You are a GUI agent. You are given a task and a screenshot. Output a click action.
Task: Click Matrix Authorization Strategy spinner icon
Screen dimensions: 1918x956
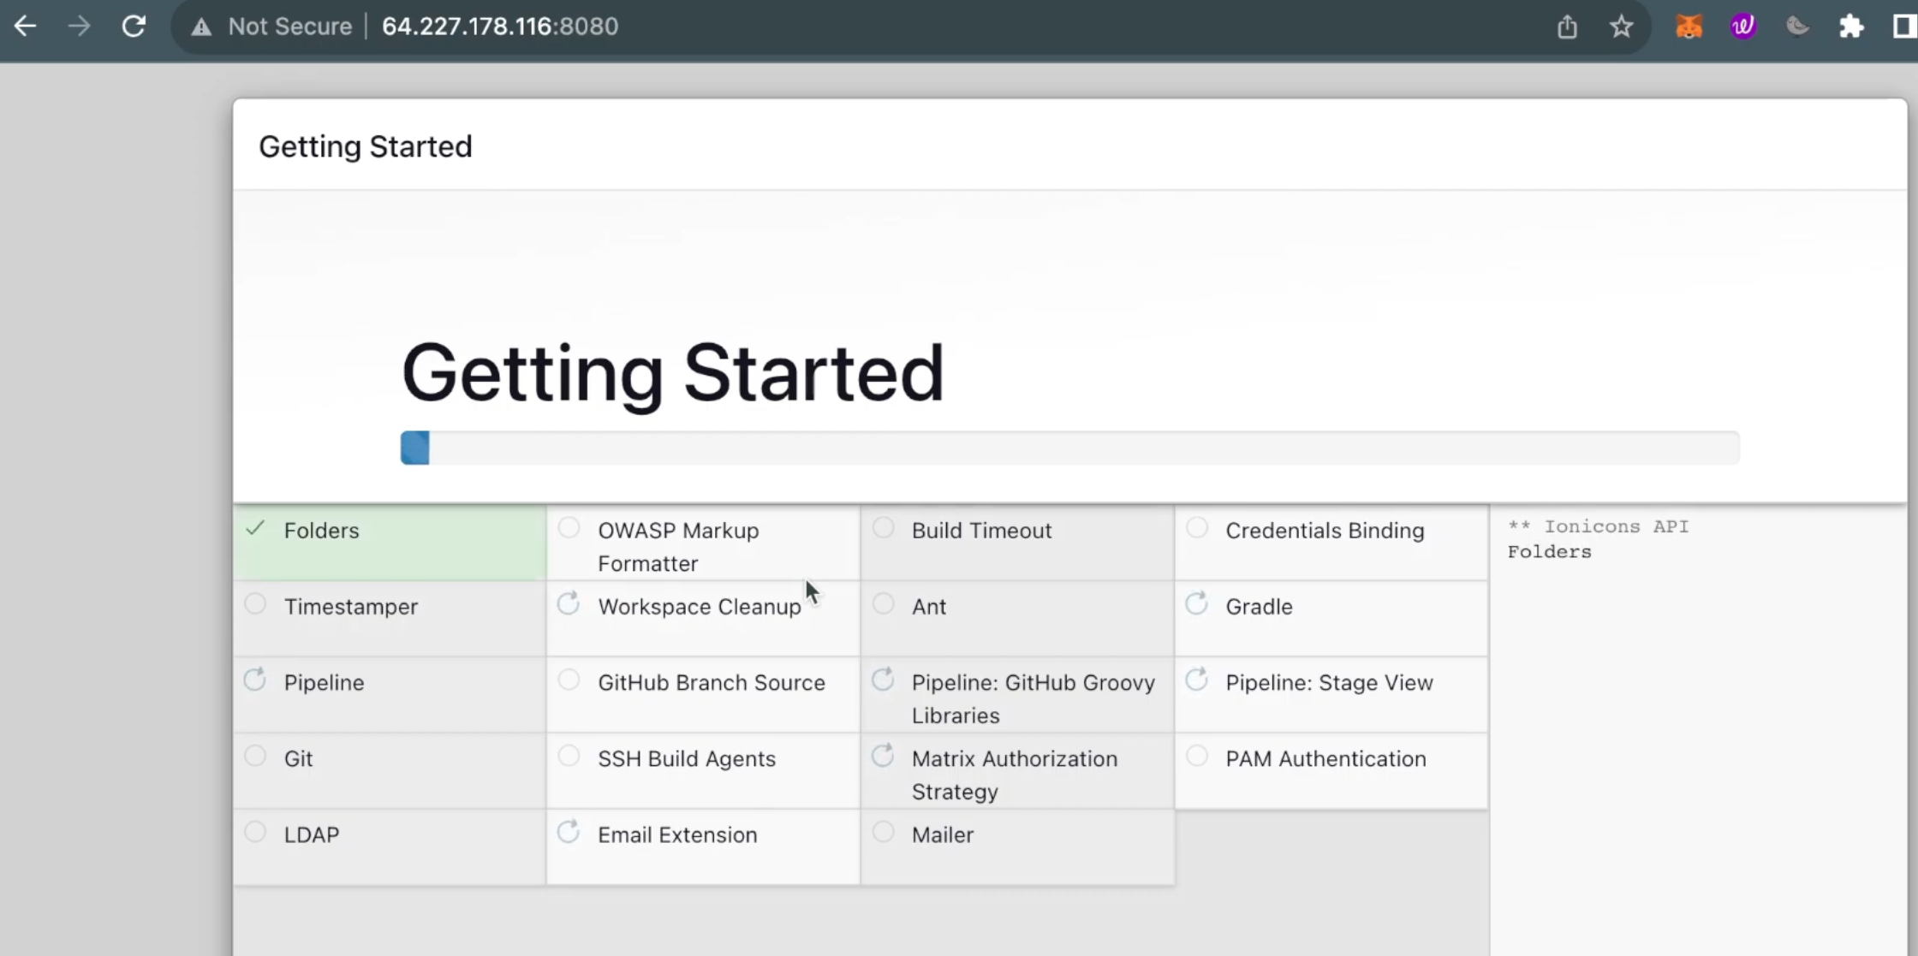click(x=883, y=756)
